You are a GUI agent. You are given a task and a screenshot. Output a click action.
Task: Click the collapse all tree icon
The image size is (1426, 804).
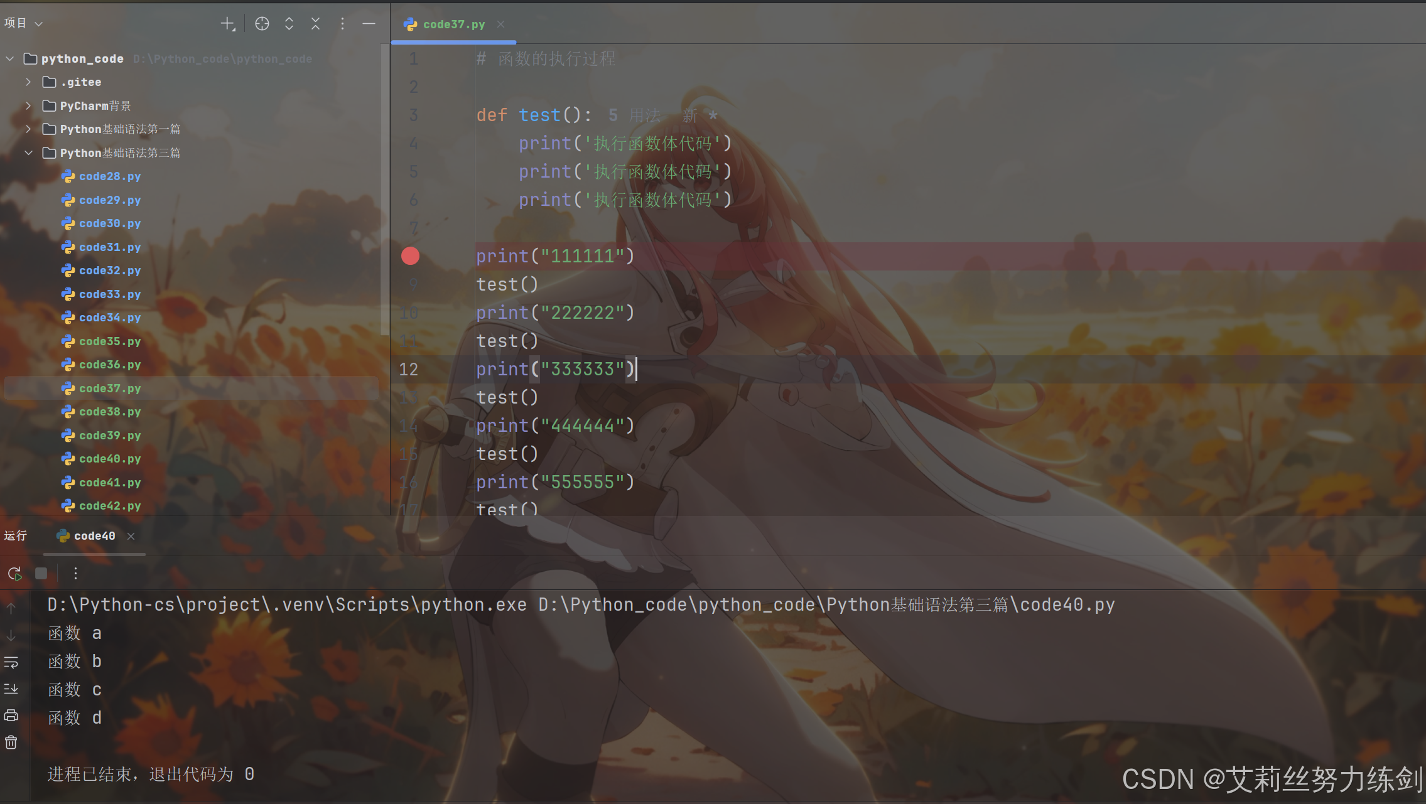315,24
